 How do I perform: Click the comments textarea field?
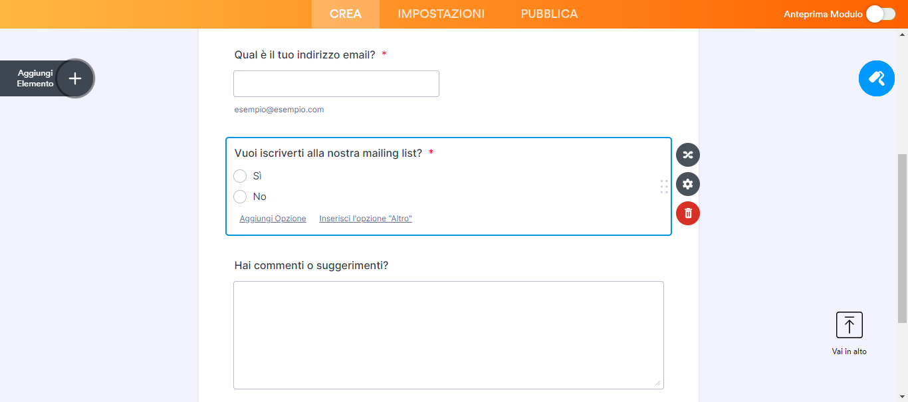coord(448,335)
